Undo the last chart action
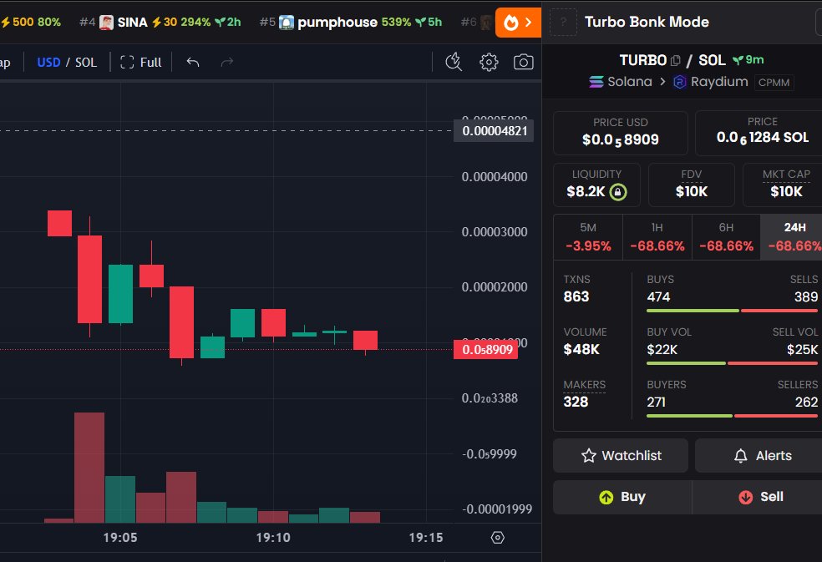 [193, 63]
